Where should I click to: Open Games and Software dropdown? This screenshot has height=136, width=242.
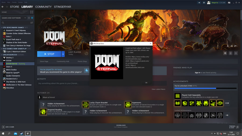point(14,18)
